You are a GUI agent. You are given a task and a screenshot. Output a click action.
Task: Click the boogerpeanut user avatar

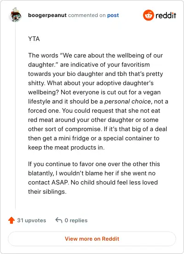click(x=16, y=15)
